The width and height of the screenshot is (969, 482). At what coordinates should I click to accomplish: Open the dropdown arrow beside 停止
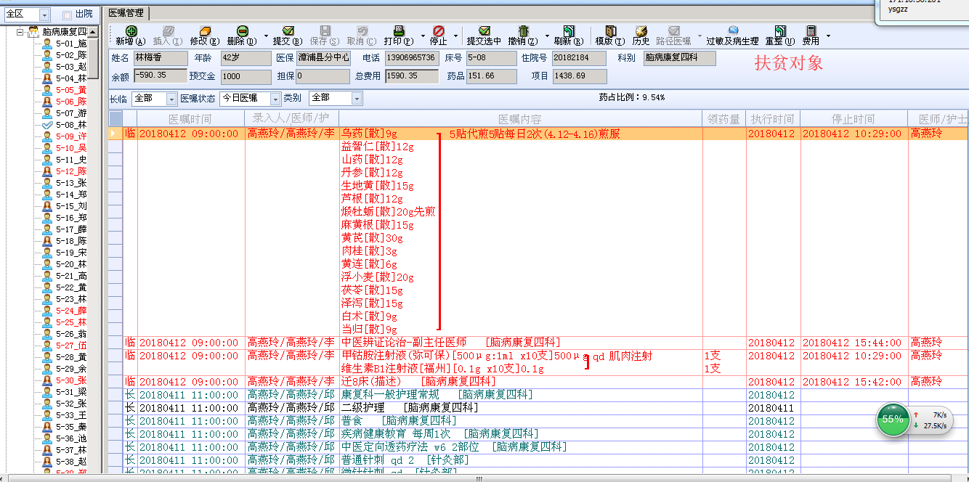(x=455, y=36)
